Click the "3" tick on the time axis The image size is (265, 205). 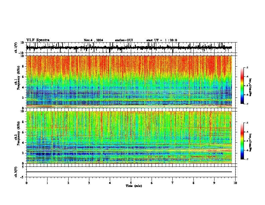[89, 183]
